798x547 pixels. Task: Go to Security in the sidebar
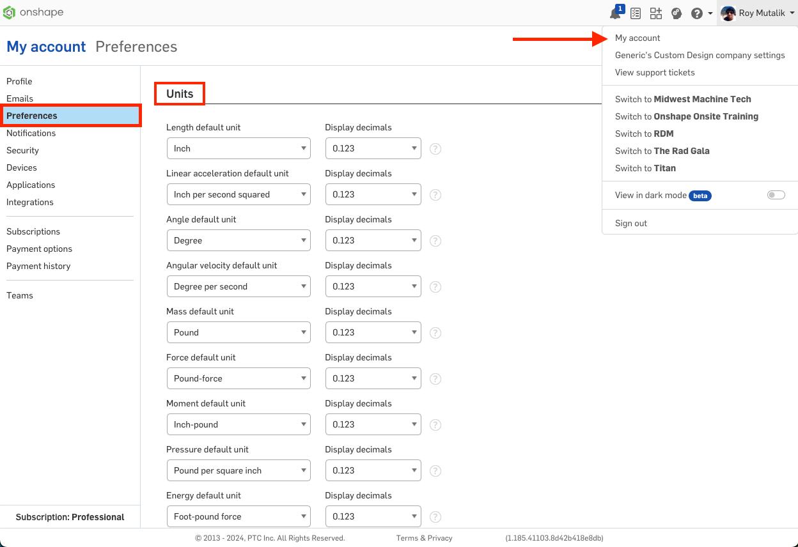22,150
